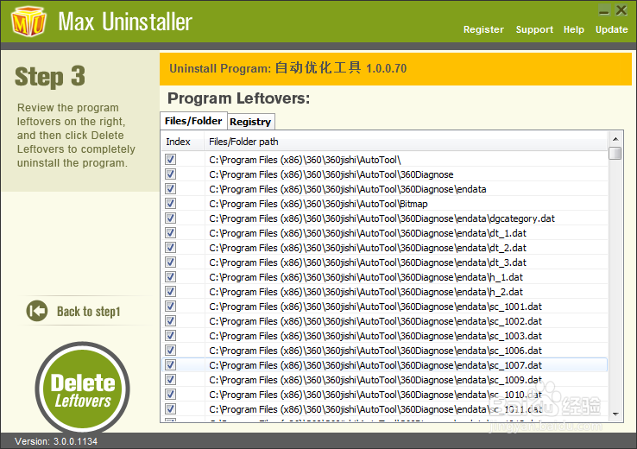
Task: Open the Support link
Action: click(534, 29)
